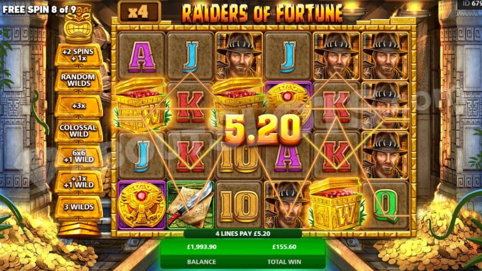482x271 pixels.
Task: Click the +3x gold bar
Action: 79,106
